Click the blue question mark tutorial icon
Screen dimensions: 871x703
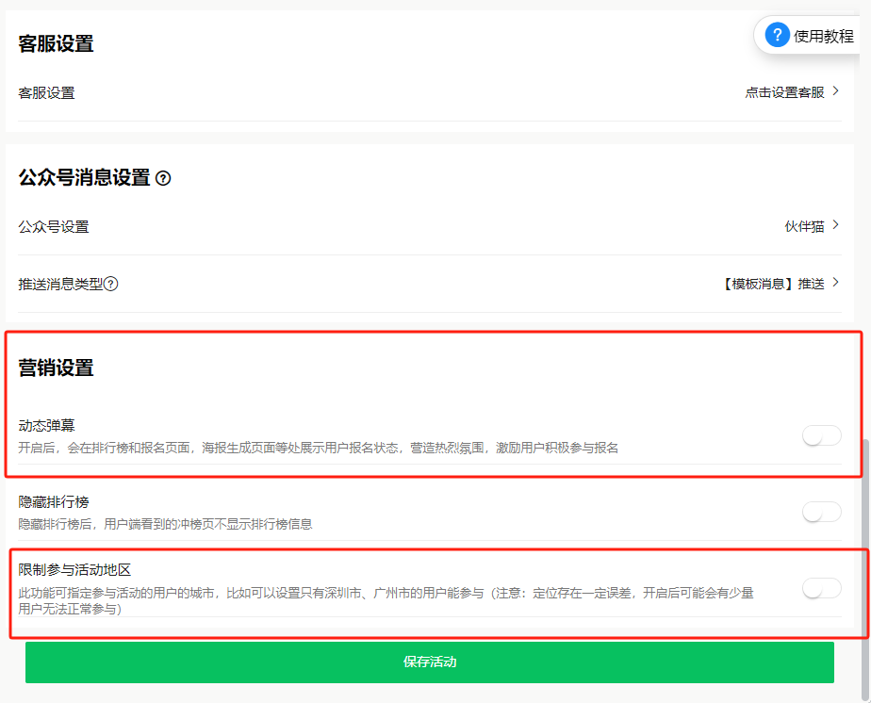coord(777,36)
